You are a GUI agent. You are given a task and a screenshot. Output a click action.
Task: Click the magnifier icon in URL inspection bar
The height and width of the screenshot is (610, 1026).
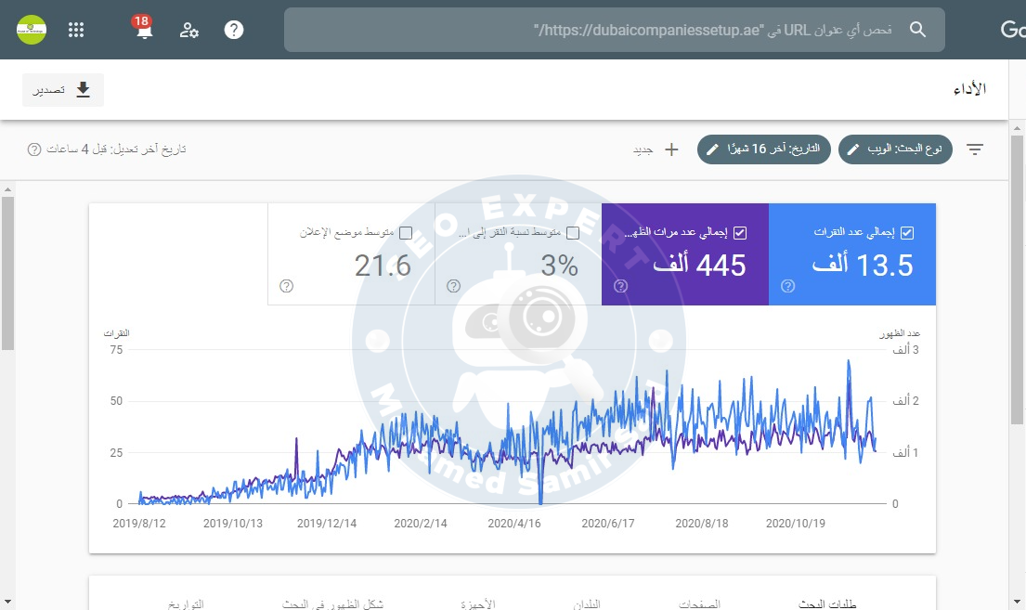click(917, 30)
